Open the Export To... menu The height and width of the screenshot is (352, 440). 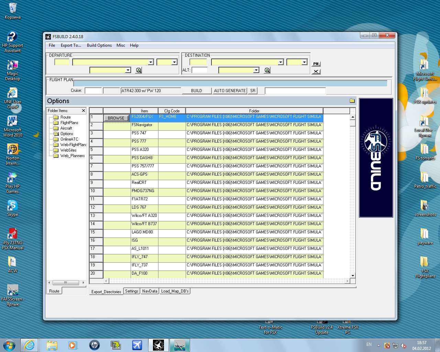pos(71,45)
